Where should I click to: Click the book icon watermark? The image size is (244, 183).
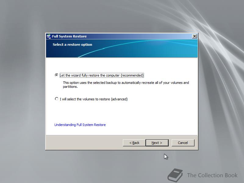175,175
